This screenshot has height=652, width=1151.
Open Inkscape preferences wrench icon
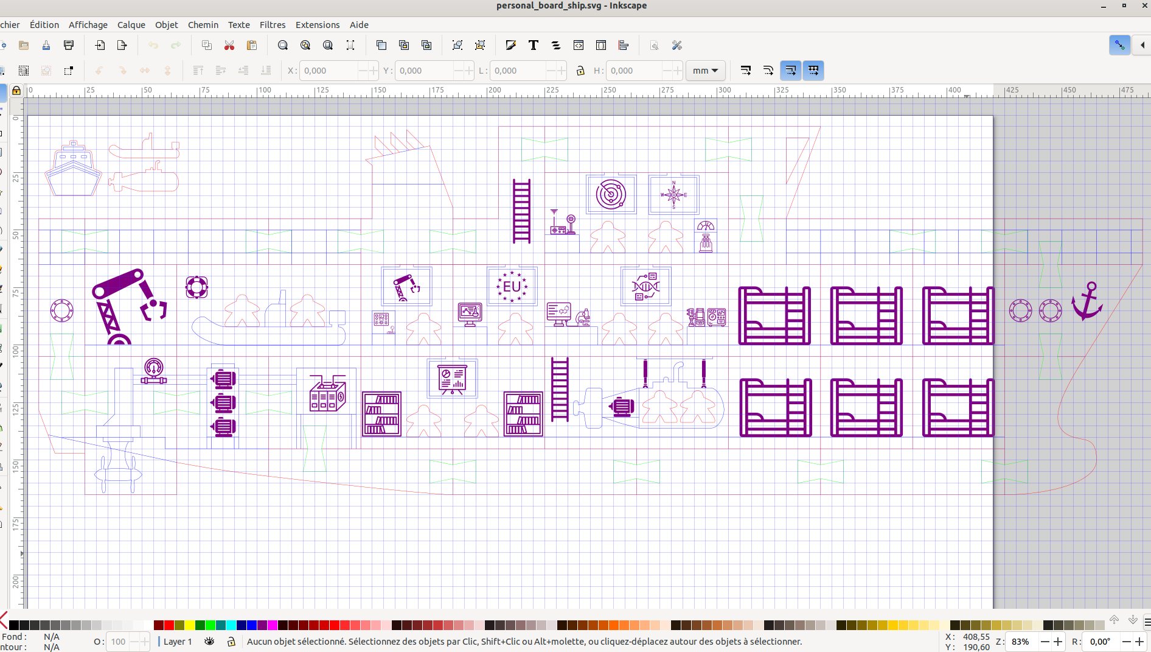pos(677,45)
